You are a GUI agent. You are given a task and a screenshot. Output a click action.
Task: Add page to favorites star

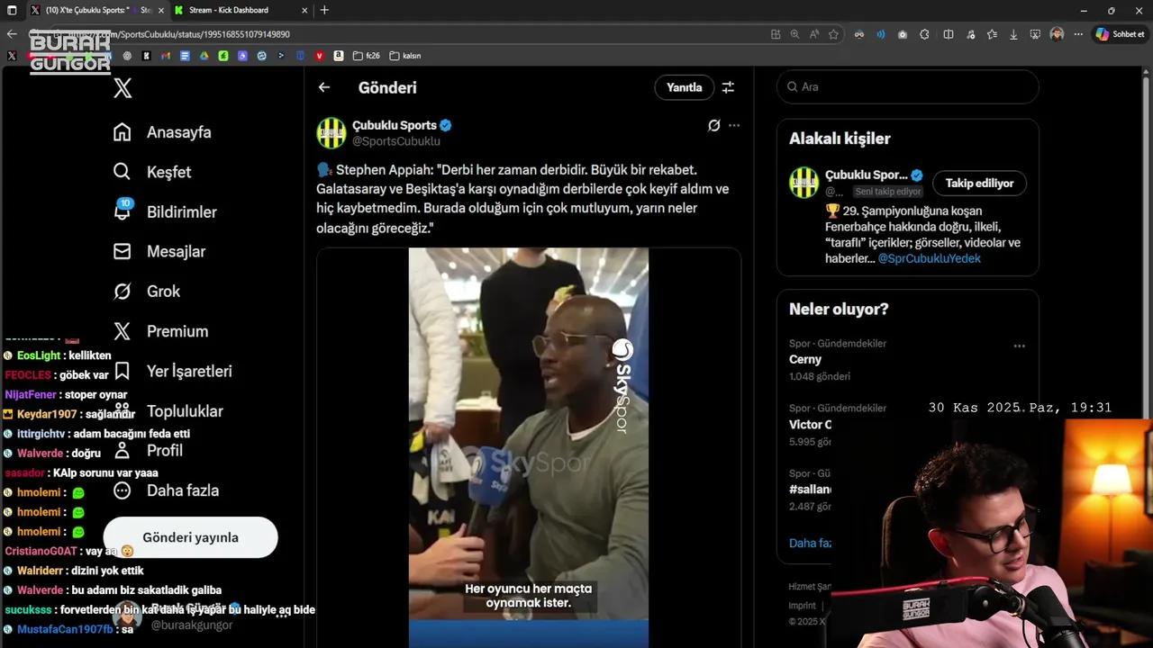(833, 34)
